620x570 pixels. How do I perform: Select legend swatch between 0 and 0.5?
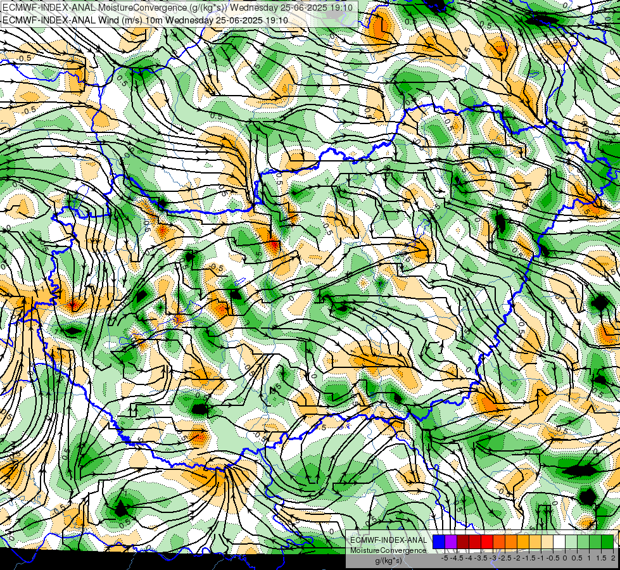(x=571, y=542)
